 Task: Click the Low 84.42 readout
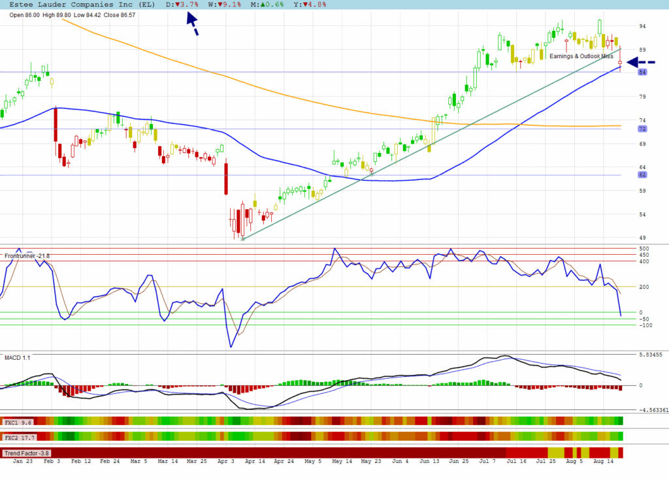pyautogui.click(x=88, y=15)
